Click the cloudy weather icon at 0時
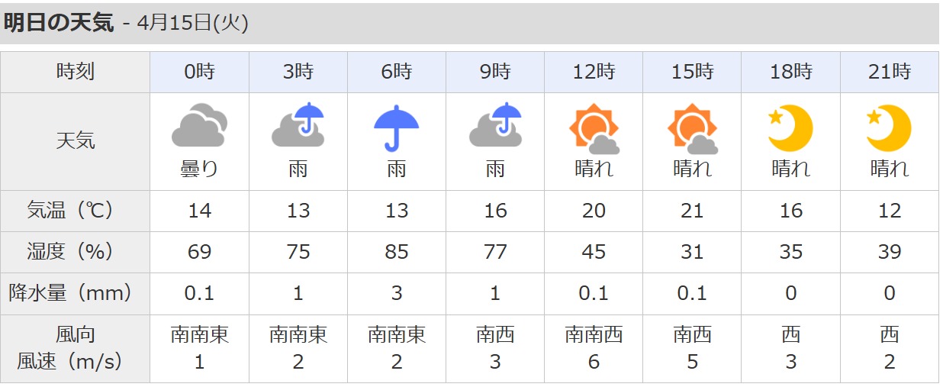943x387 pixels. click(x=199, y=125)
